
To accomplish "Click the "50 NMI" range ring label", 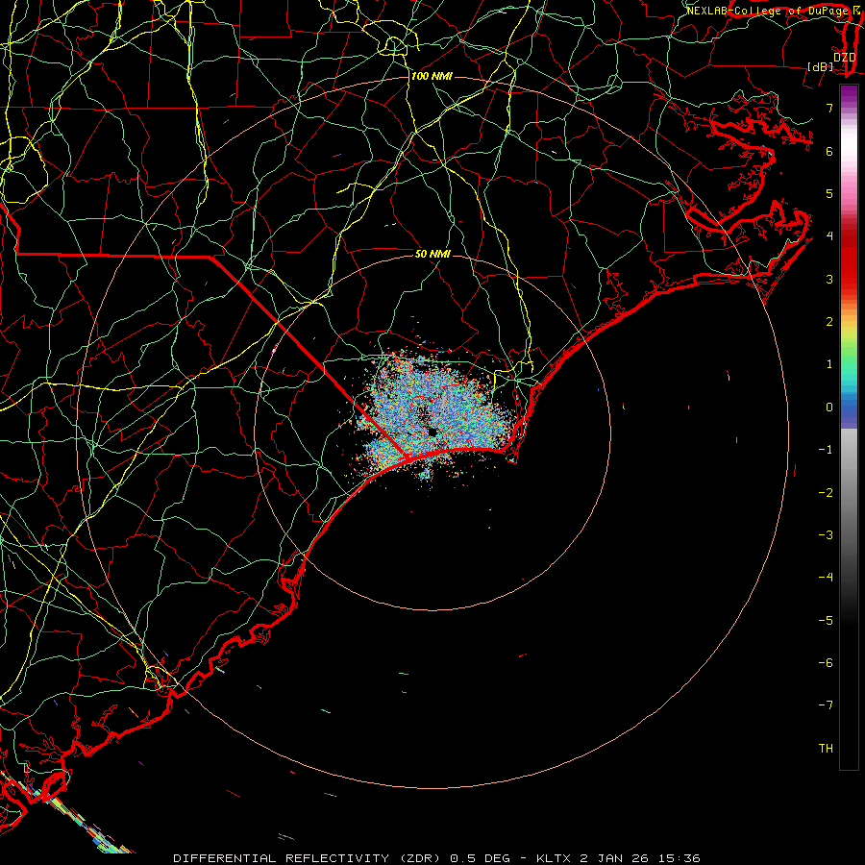I will click(x=432, y=254).
